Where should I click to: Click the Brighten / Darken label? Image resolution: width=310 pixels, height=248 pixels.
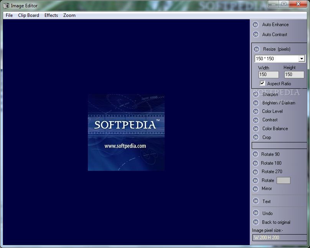[279, 103]
